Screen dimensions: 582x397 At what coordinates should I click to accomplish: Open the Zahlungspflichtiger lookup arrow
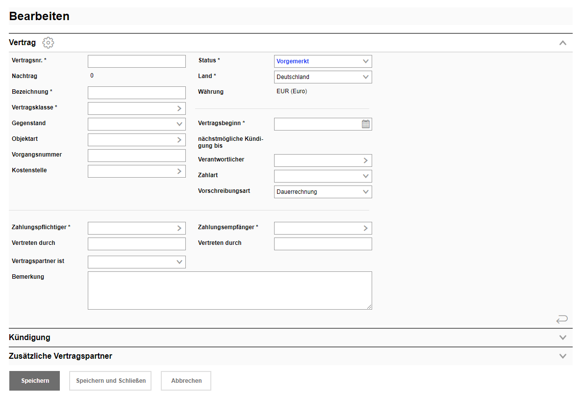point(179,228)
